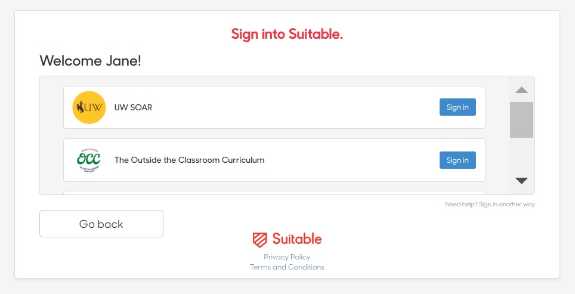575x294 pixels.
Task: Open the Terms and Conditions link
Action: pos(287,267)
